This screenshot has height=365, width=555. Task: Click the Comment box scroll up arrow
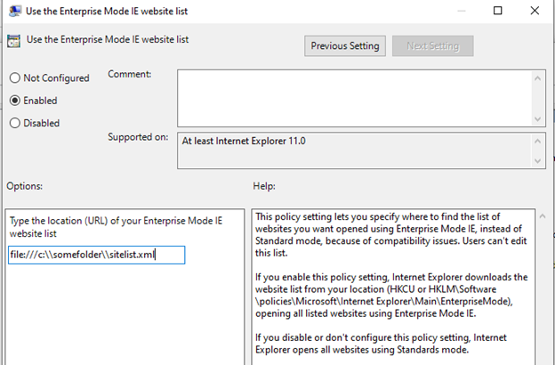[x=538, y=77]
